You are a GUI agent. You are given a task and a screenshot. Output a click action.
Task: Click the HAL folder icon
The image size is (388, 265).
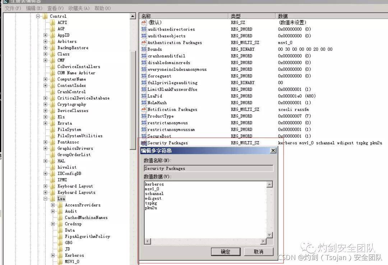tap(52, 161)
